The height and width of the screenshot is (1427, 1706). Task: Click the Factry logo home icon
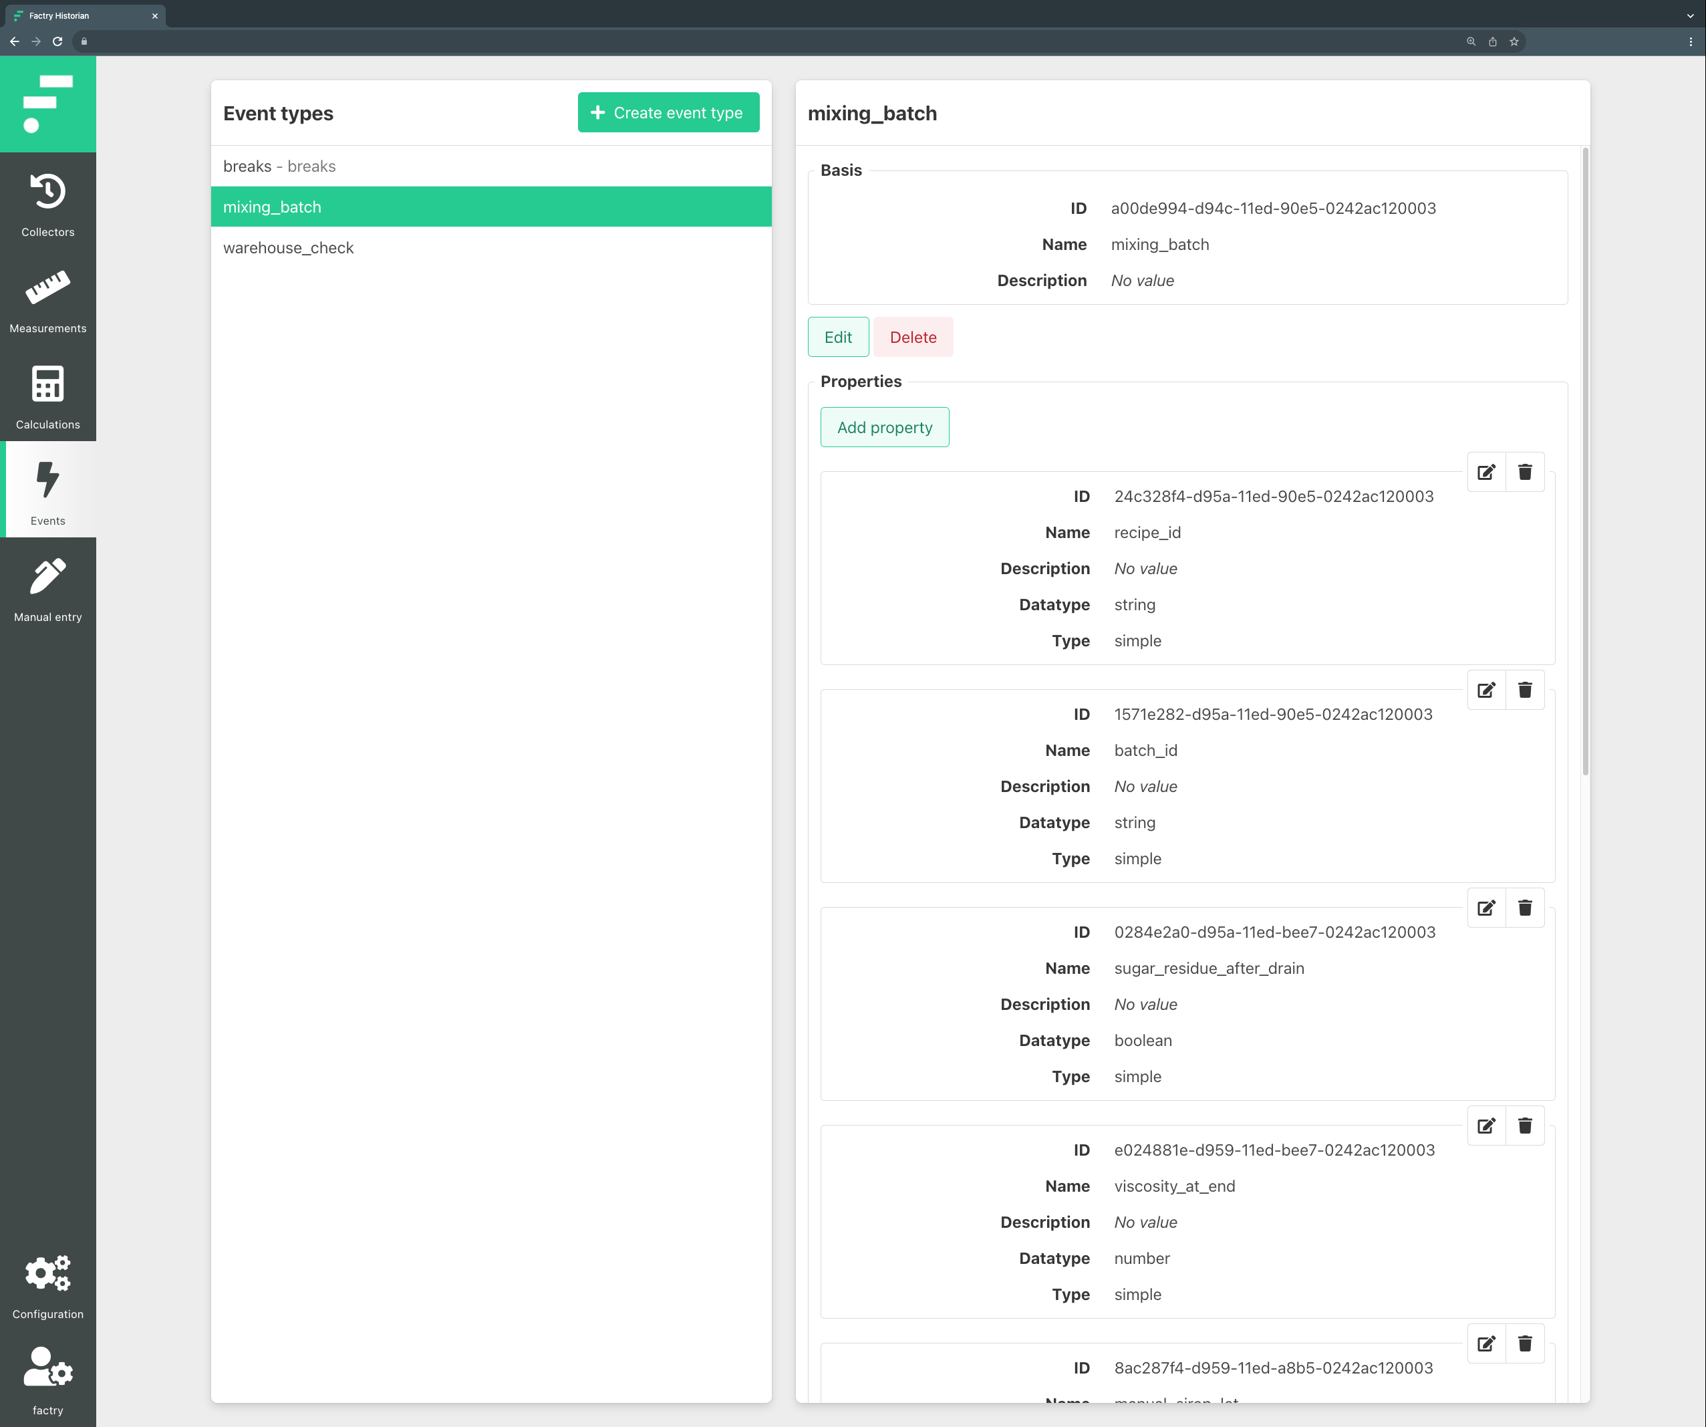48,104
